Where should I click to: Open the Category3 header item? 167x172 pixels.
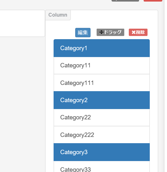(102, 152)
